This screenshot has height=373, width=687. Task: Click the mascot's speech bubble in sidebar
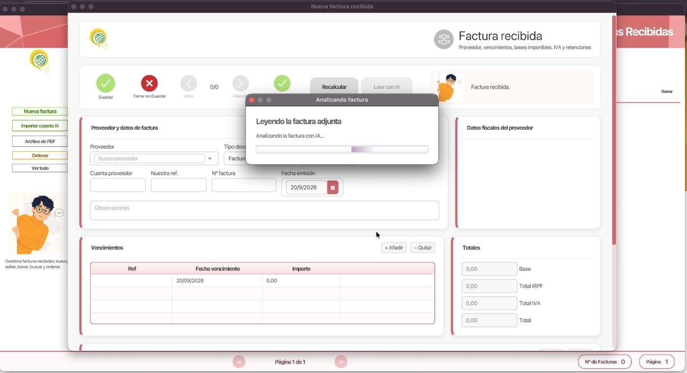tap(59, 213)
